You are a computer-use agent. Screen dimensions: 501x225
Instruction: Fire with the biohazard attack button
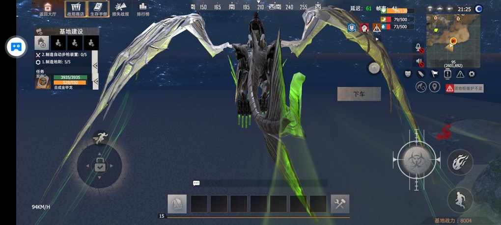(417, 159)
